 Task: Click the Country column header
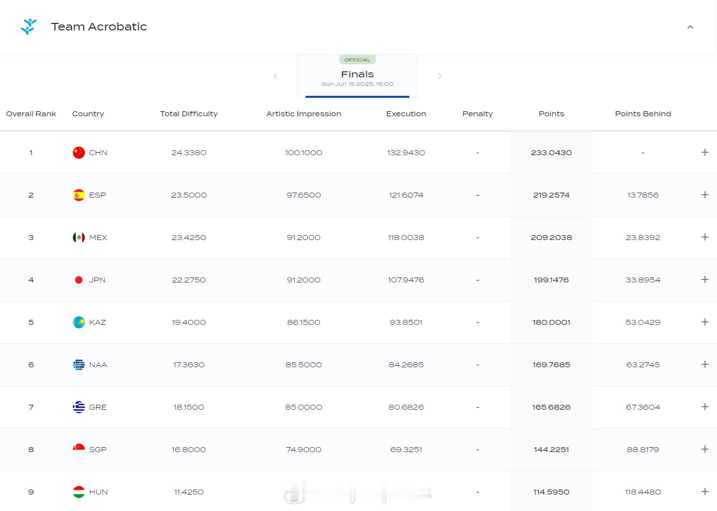point(88,114)
